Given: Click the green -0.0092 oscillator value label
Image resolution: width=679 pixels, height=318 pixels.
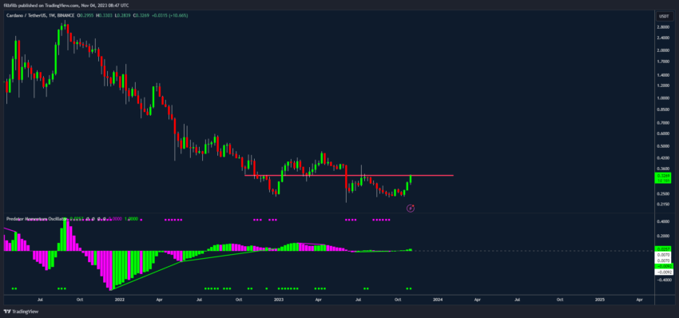Looking at the screenshot, I should (665, 267).
